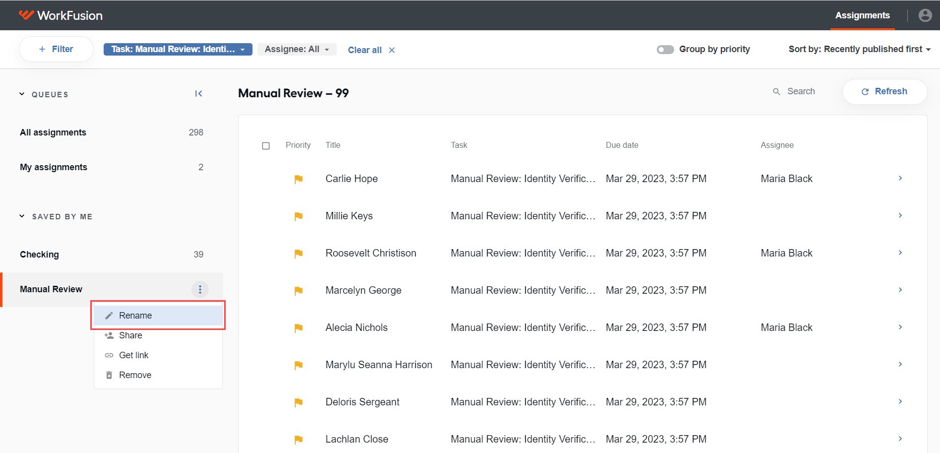Click the priority flag for Lachlan Close

pyautogui.click(x=298, y=440)
